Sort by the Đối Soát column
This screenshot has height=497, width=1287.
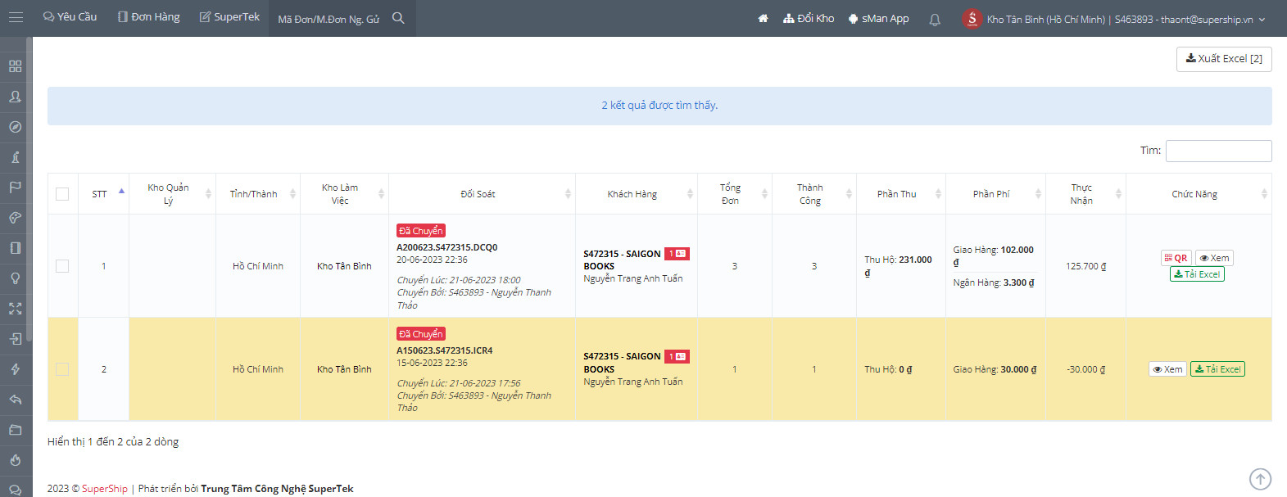(x=482, y=194)
